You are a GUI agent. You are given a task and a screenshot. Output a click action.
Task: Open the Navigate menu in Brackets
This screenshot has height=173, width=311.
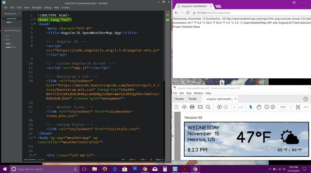pyautogui.click(x=37, y=7)
